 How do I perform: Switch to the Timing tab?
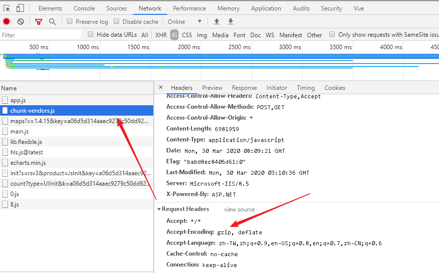306,88
